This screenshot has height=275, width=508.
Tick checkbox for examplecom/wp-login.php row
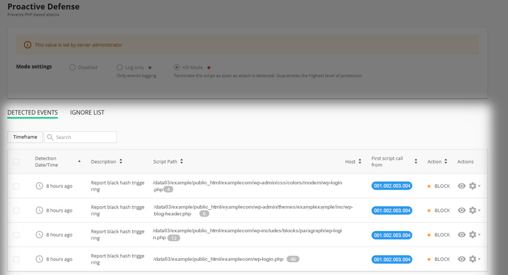pos(16,259)
